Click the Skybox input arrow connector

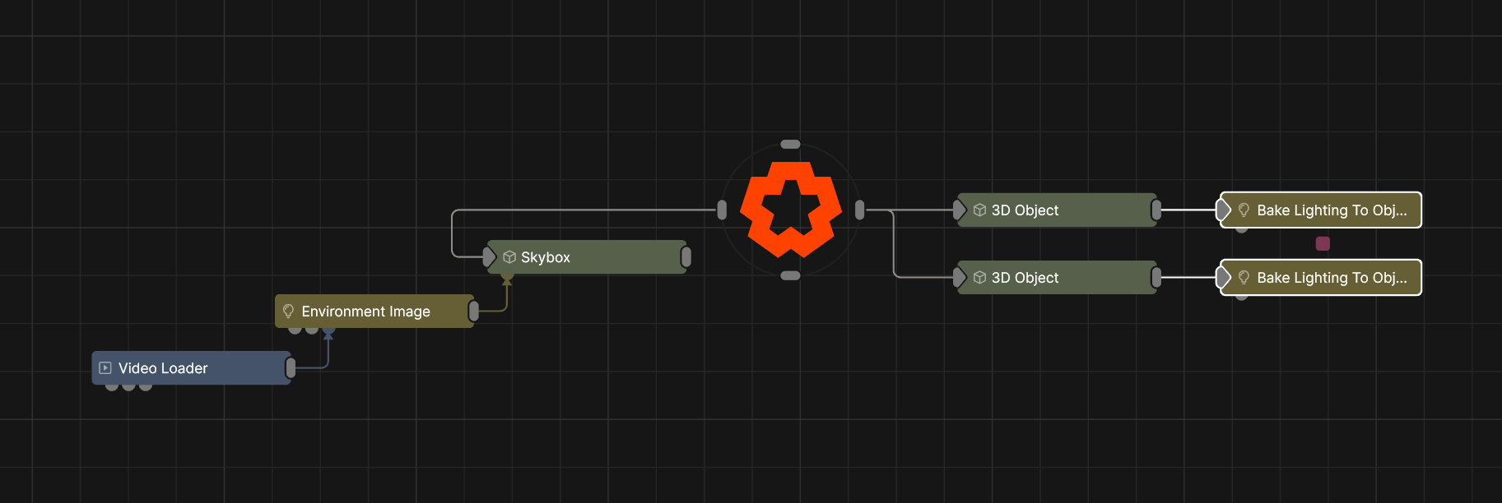[490, 257]
